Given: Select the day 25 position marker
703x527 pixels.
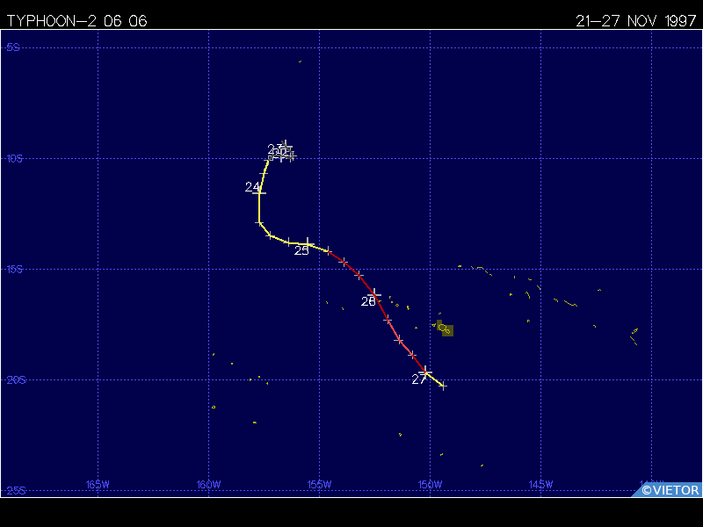Looking at the screenshot, I should (x=308, y=243).
